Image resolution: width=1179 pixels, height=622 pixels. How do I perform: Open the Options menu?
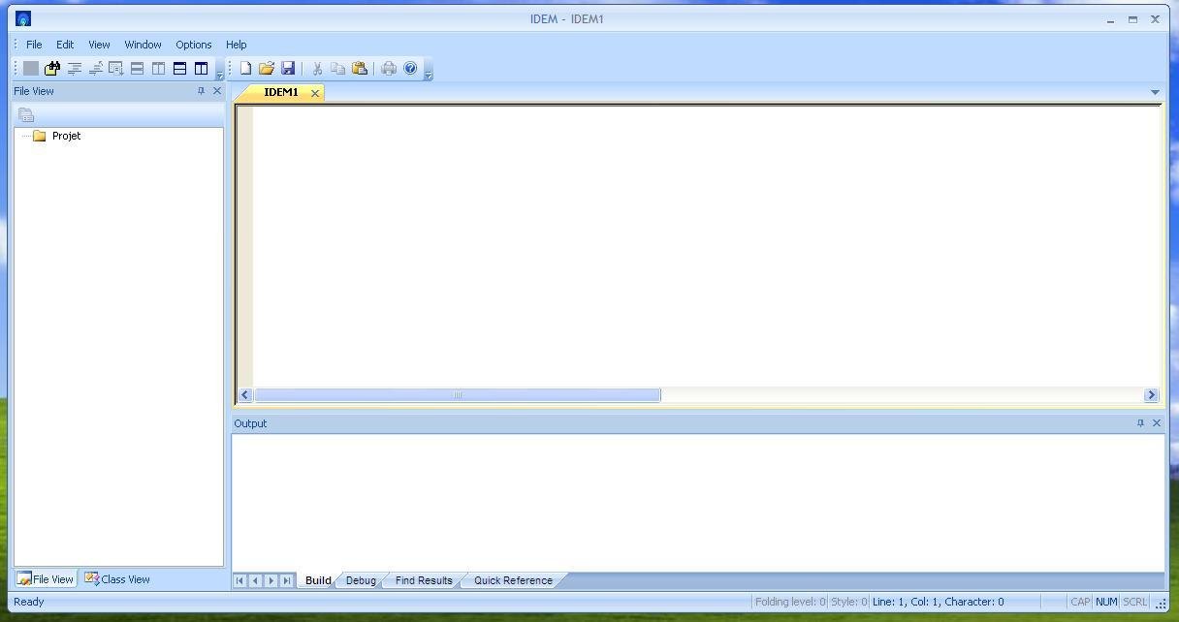[193, 44]
